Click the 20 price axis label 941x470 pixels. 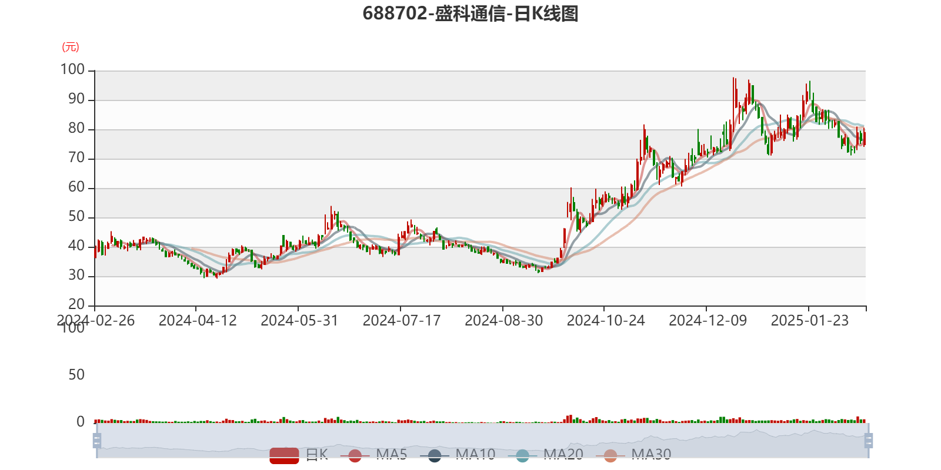(x=76, y=304)
